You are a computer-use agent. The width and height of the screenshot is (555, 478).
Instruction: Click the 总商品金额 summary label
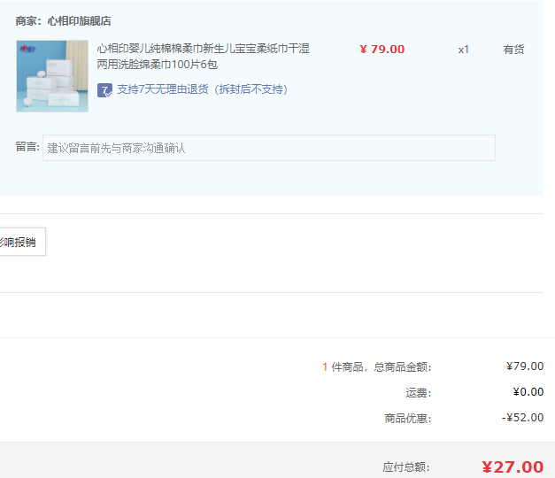pyautogui.click(x=376, y=366)
